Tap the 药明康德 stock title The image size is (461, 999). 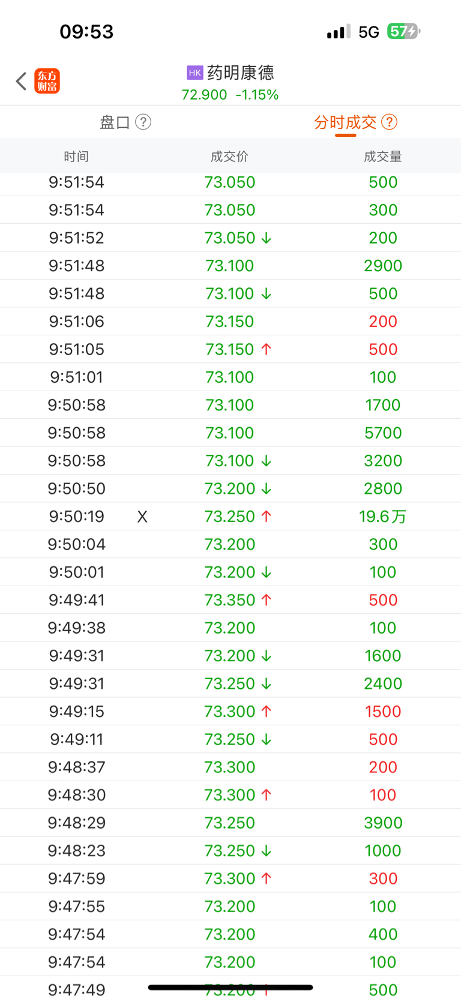[x=241, y=73]
